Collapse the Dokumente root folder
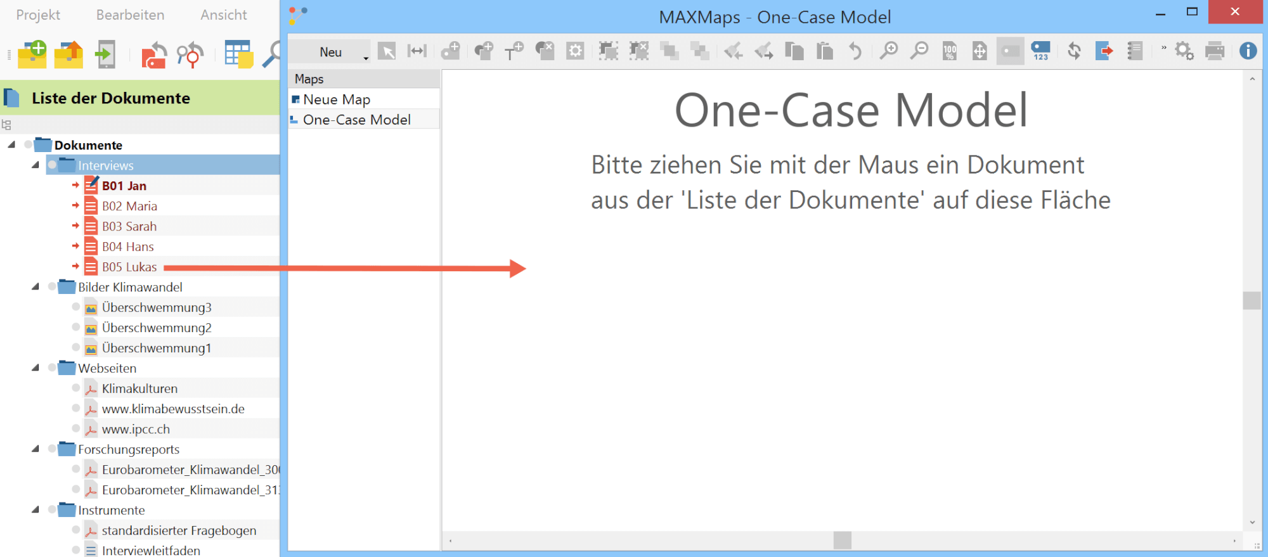The height and width of the screenshot is (557, 1268). [x=11, y=144]
